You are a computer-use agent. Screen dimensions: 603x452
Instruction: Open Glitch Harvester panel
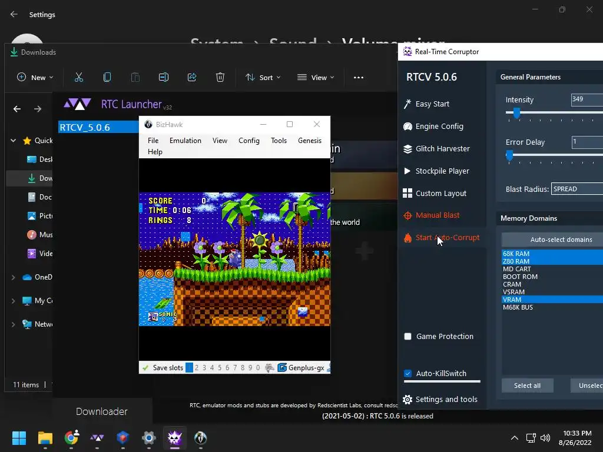tap(436, 148)
